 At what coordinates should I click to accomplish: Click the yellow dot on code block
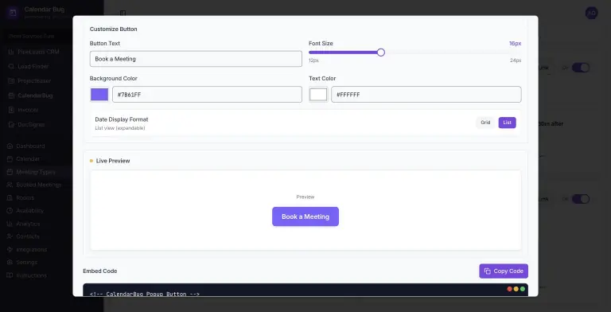coord(516,289)
